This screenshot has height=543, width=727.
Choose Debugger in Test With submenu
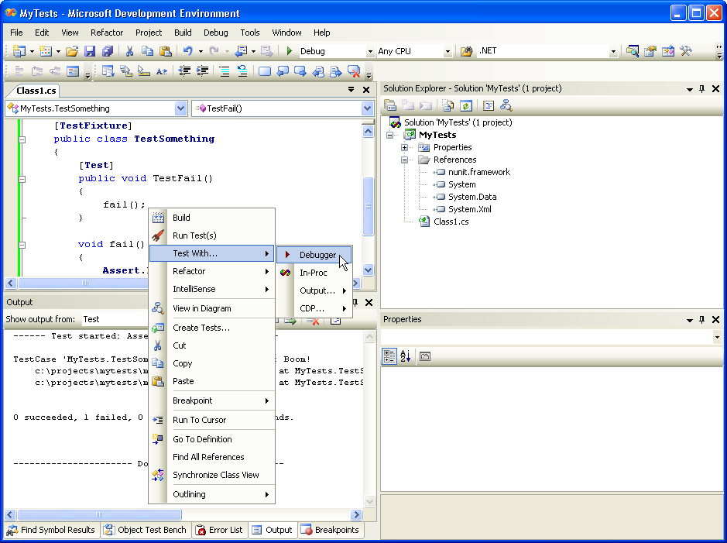(314, 255)
